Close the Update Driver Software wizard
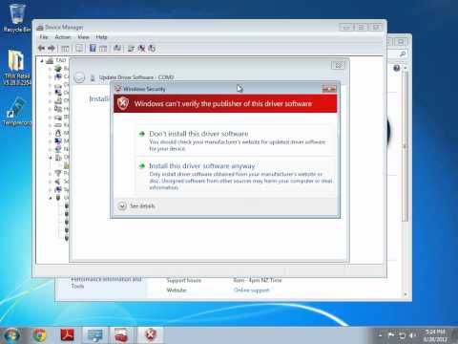 coord(338,66)
